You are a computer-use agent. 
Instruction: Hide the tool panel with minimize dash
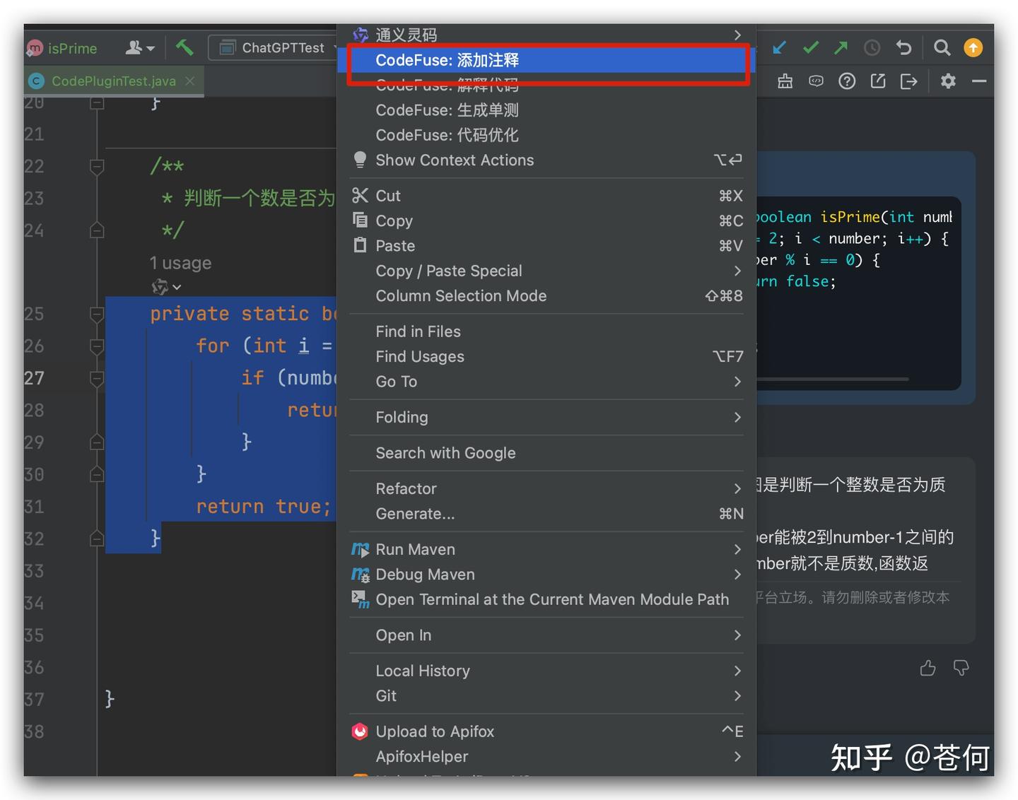click(x=979, y=81)
